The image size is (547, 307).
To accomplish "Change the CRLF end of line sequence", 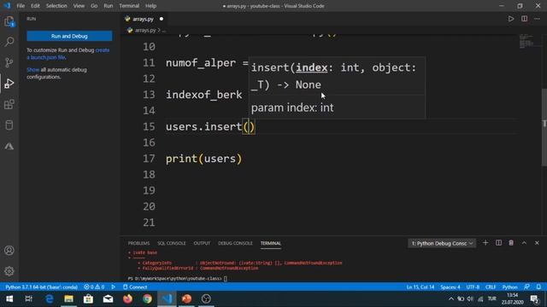I will pos(491,287).
